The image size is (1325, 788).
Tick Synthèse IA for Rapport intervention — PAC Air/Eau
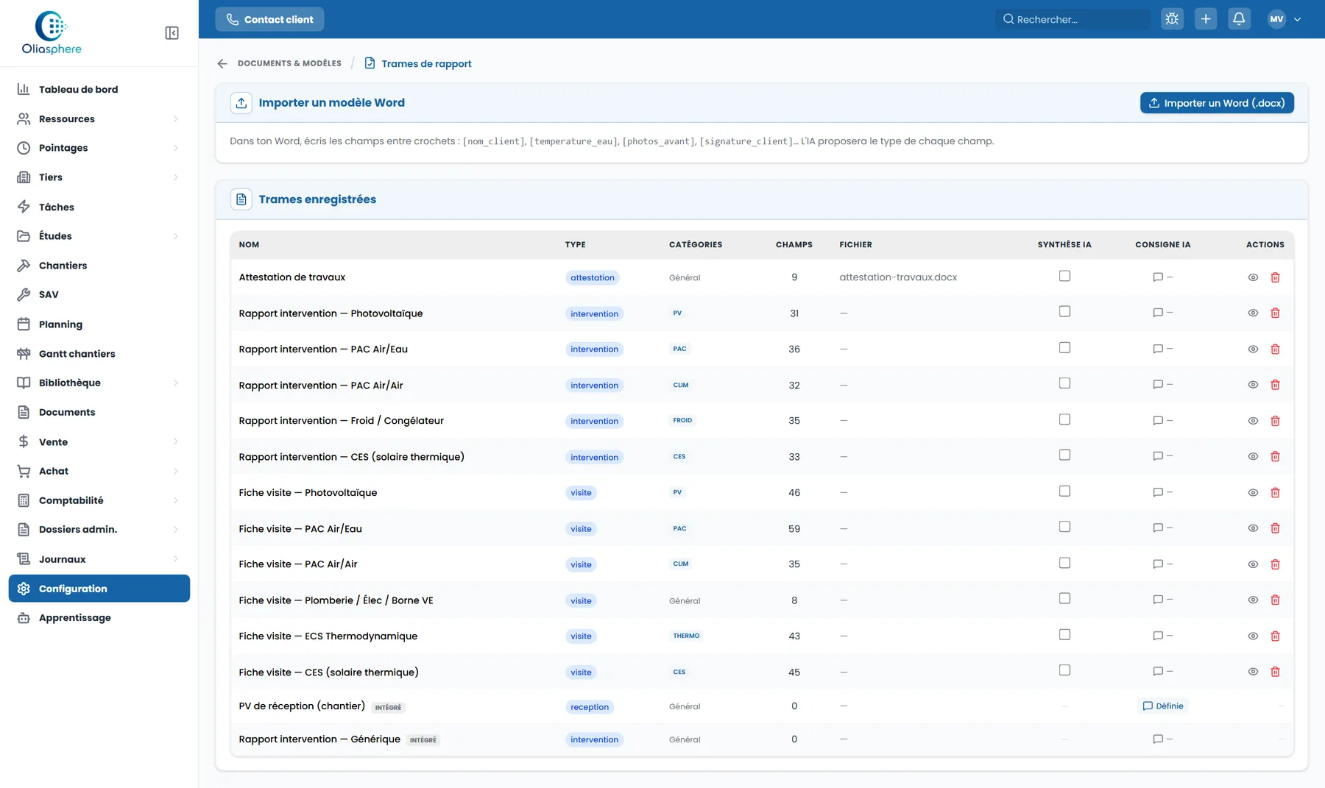pyautogui.click(x=1064, y=347)
